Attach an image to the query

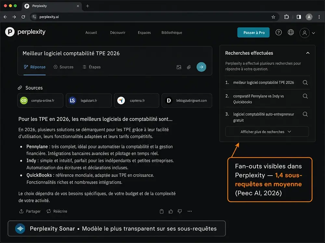[x=179, y=67]
